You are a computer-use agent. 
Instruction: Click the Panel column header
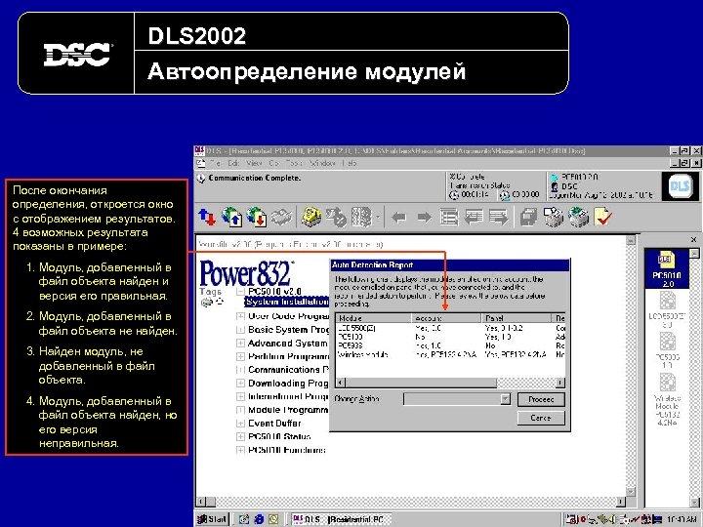[517, 318]
